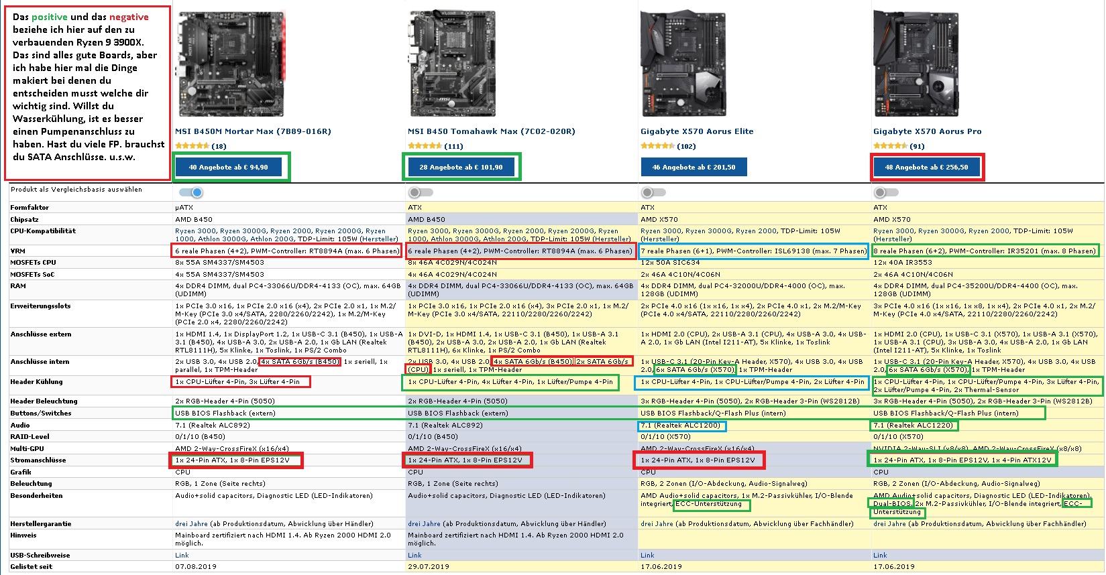
Task: Click the 'RAID-Level' row label
Action: [x=30, y=437]
